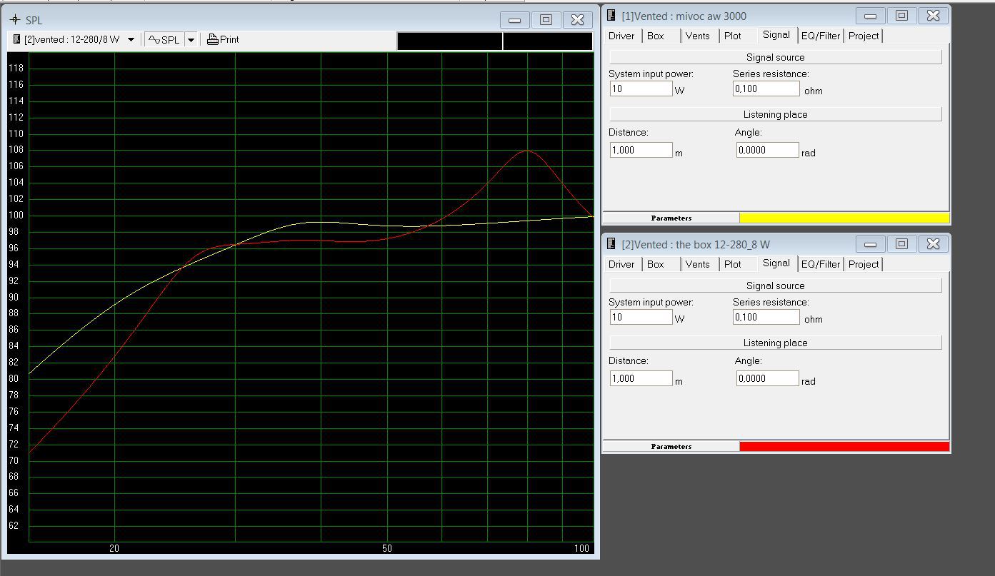Screen dimensions: 995x576
Task: Open EQ/Filter tab in the box 12-280_8 W window
Action: (821, 264)
